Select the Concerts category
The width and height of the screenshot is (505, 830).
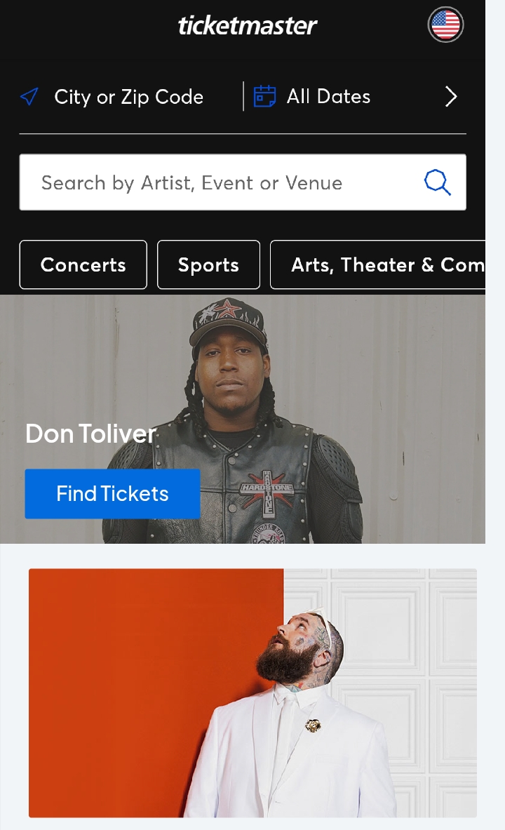coord(83,265)
